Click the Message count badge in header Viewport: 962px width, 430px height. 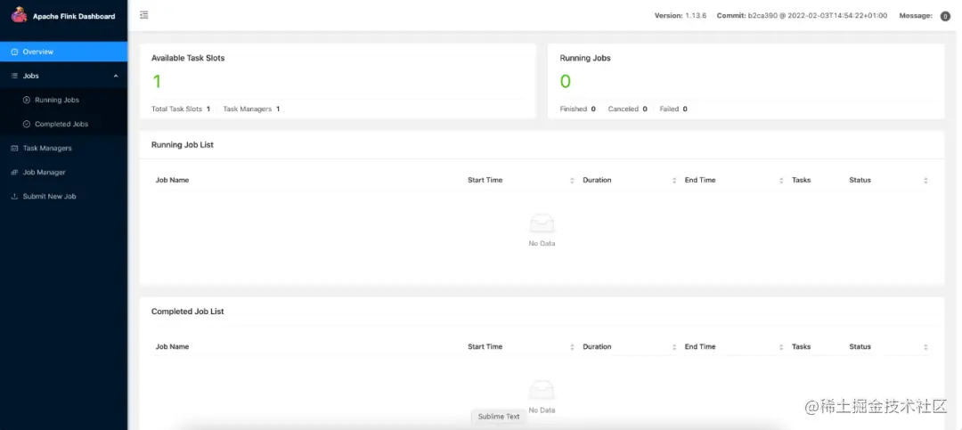click(945, 16)
